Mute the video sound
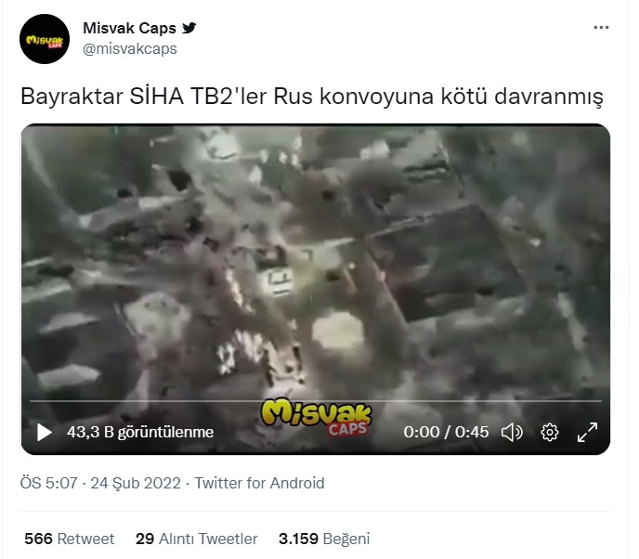639x559 pixels. (512, 433)
